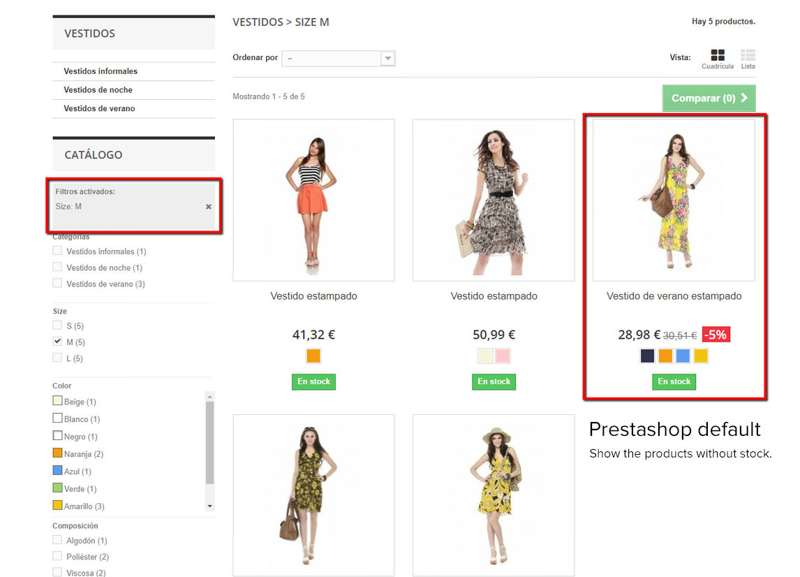Check the Size L filter
Image resolution: width=800 pixels, height=577 pixels.
point(58,358)
